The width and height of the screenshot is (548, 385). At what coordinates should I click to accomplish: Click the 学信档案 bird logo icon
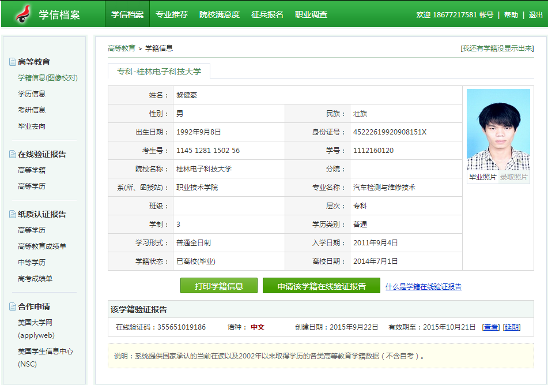pos(23,14)
